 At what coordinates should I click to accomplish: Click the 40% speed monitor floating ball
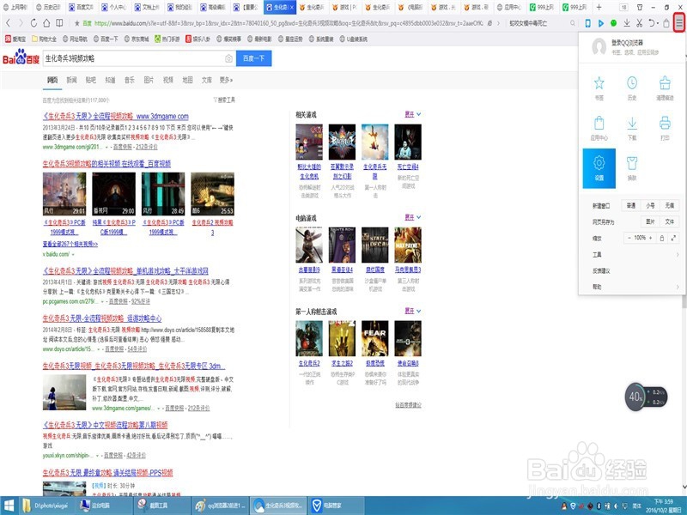635,397
